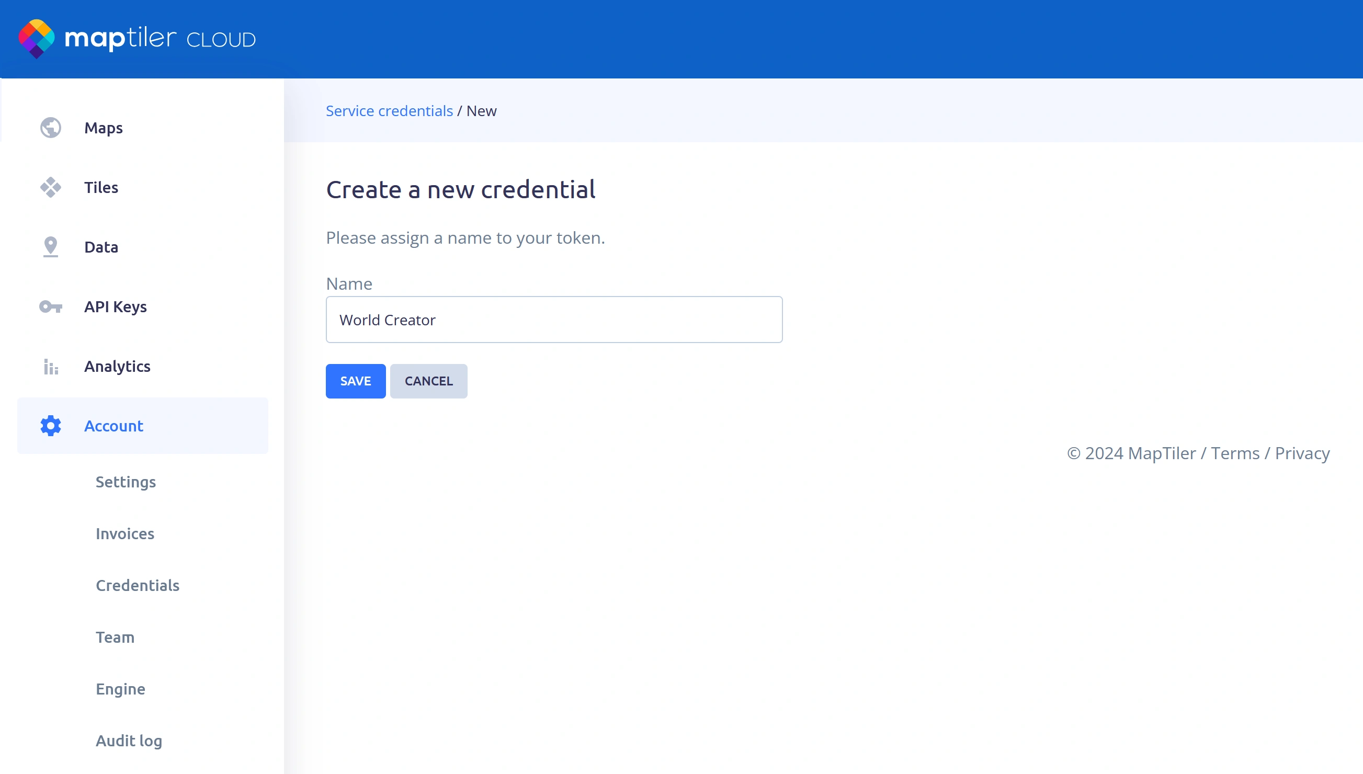
Task: Click the Tiles diamond grid icon
Action: (x=51, y=187)
